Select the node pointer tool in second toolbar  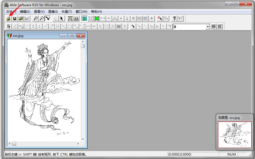(x=133, y=26)
